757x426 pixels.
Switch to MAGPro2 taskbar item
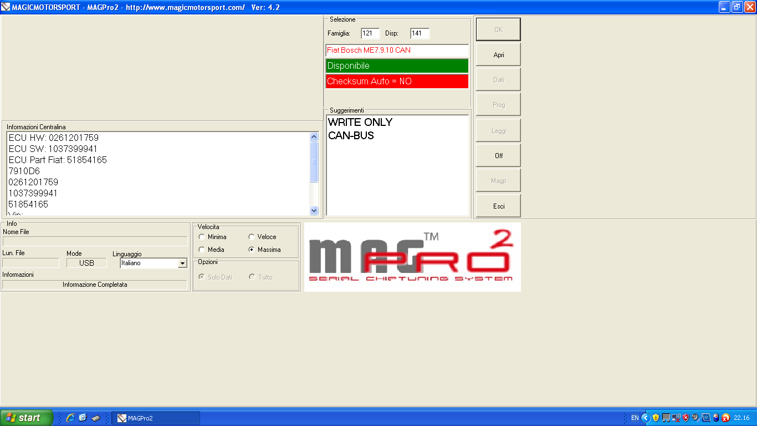click(x=156, y=418)
